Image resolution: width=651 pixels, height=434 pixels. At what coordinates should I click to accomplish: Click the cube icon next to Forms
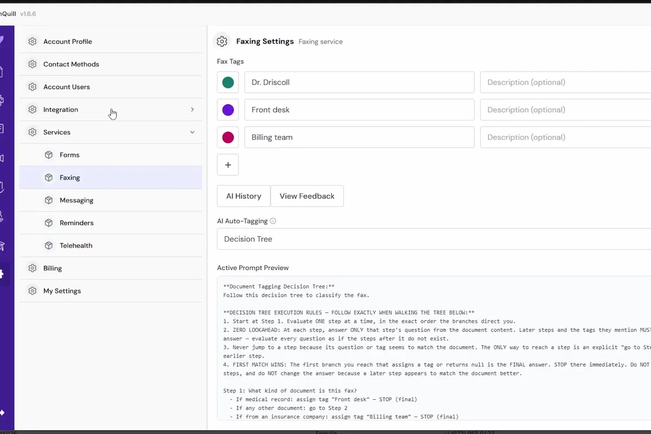pos(49,155)
